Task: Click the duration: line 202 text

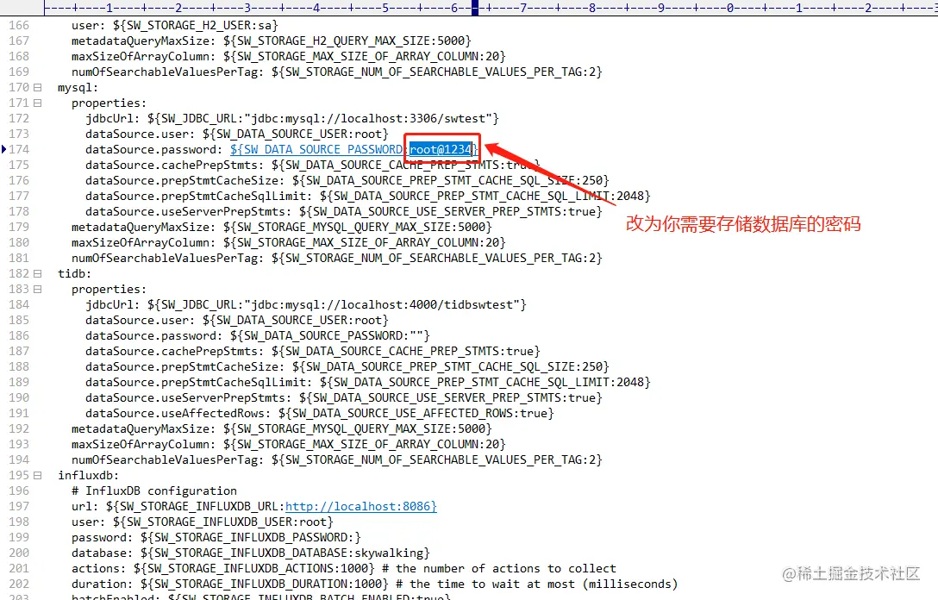Action: pyautogui.click(x=374, y=584)
